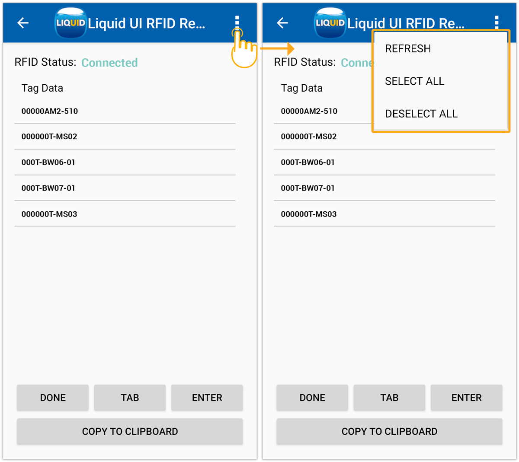Choose REFRESH from the popup menu

point(407,48)
